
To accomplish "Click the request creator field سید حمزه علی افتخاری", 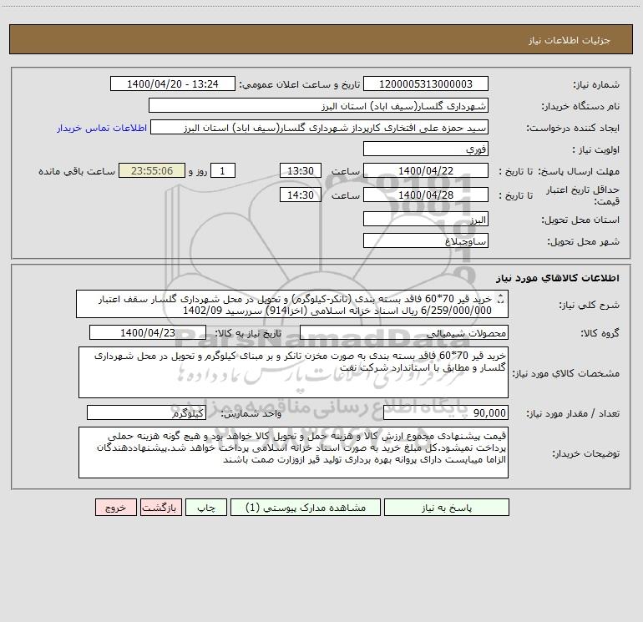I will tap(320, 127).
